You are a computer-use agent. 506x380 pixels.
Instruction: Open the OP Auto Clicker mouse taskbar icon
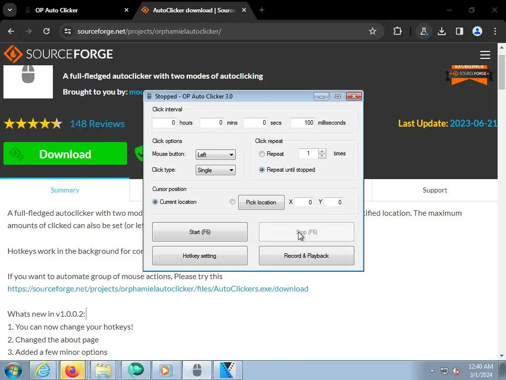click(x=197, y=370)
